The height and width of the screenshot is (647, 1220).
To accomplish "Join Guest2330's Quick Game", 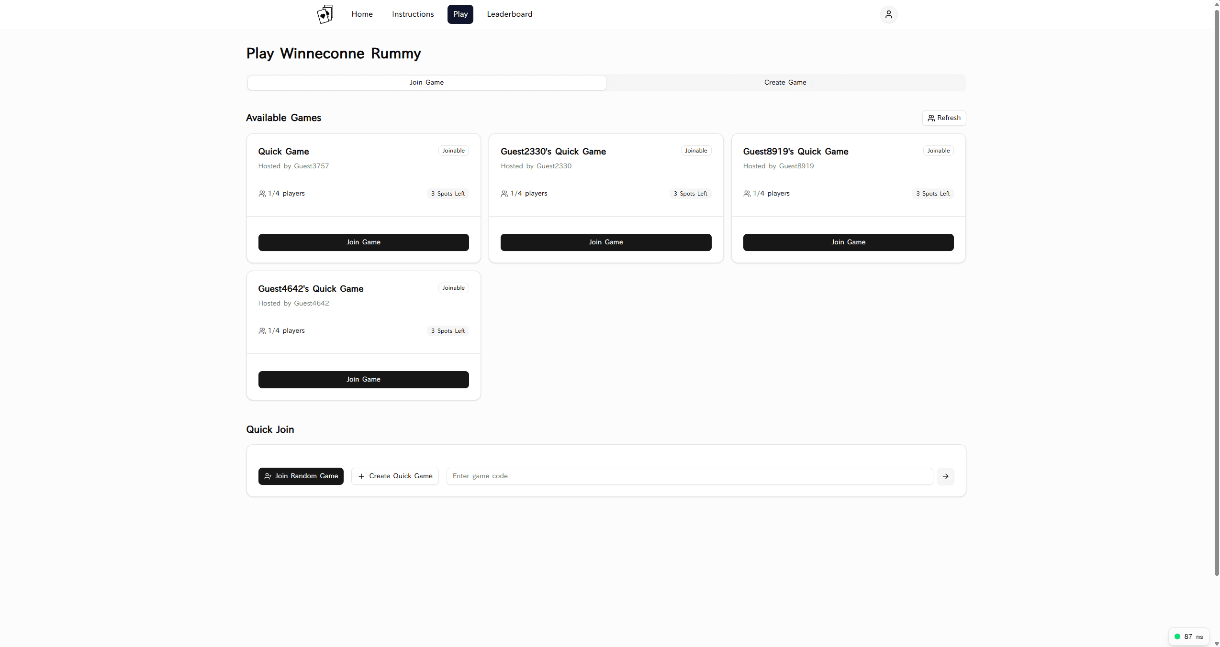I will point(605,242).
